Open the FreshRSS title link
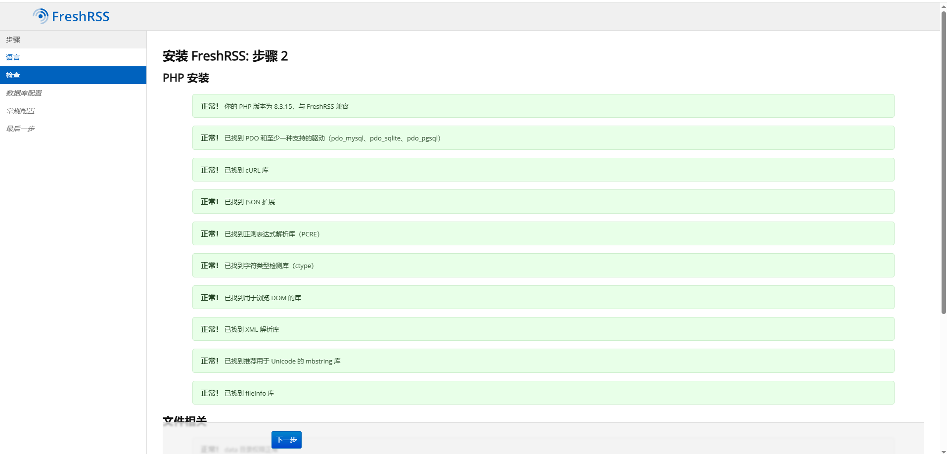947x454 pixels. pos(81,16)
